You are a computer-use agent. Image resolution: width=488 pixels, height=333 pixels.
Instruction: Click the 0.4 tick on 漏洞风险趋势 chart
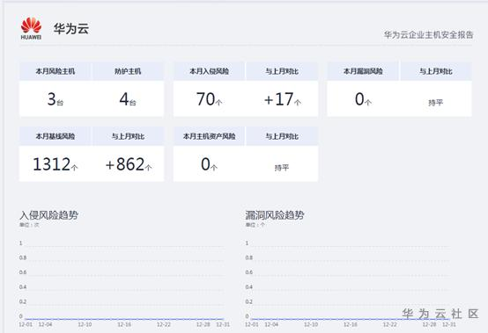click(x=248, y=287)
